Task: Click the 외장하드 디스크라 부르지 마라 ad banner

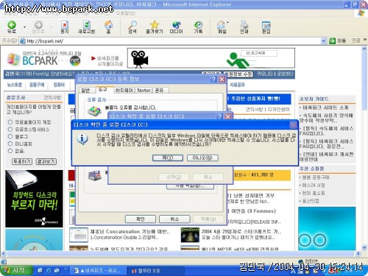Action: 34,199
